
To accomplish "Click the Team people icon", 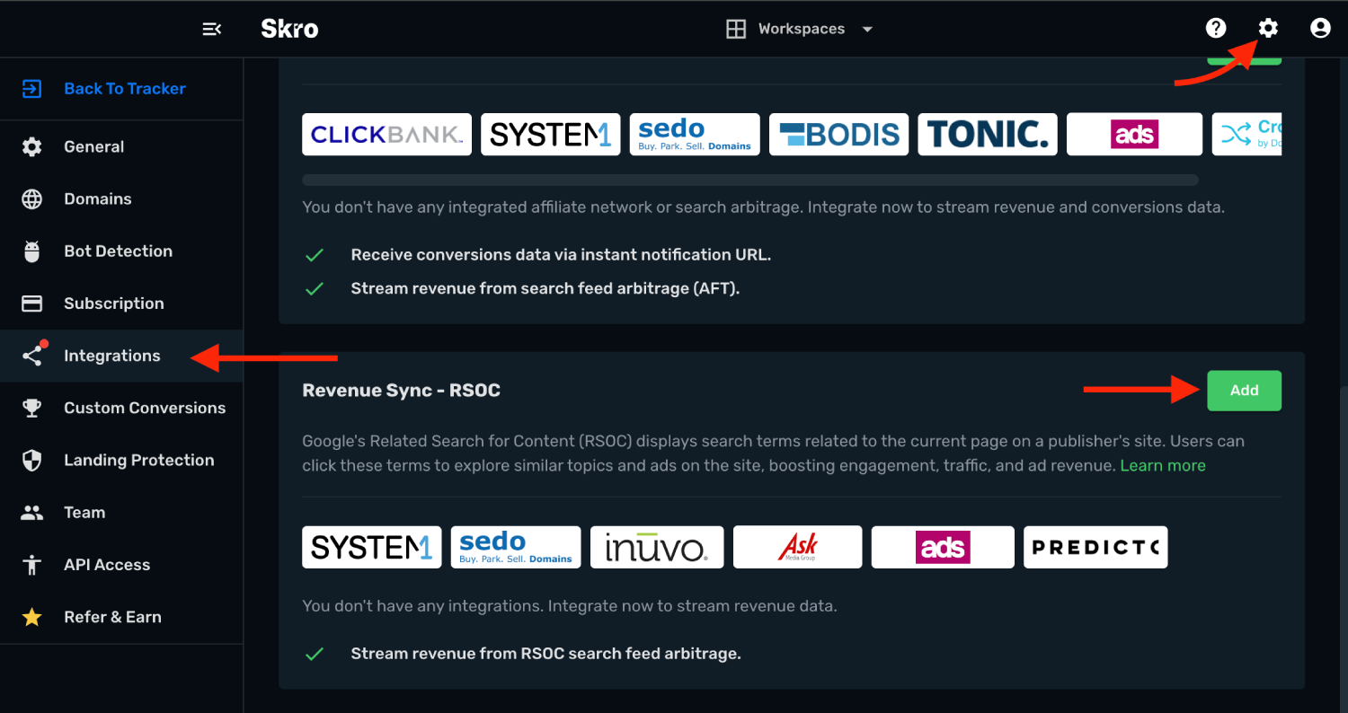I will point(32,513).
